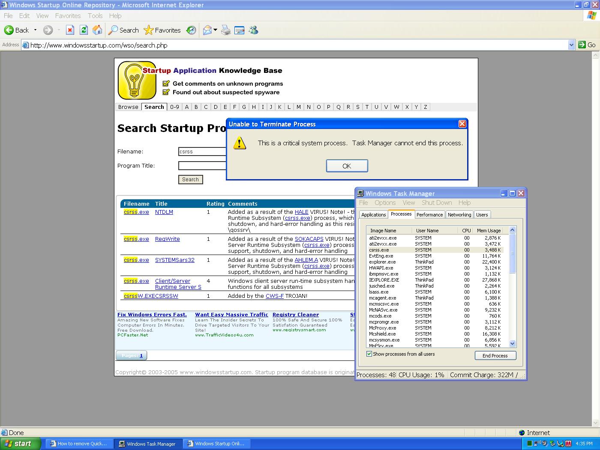The height and width of the screenshot is (450, 600).
Task: Open the History icon in toolbar
Action: pos(191,30)
